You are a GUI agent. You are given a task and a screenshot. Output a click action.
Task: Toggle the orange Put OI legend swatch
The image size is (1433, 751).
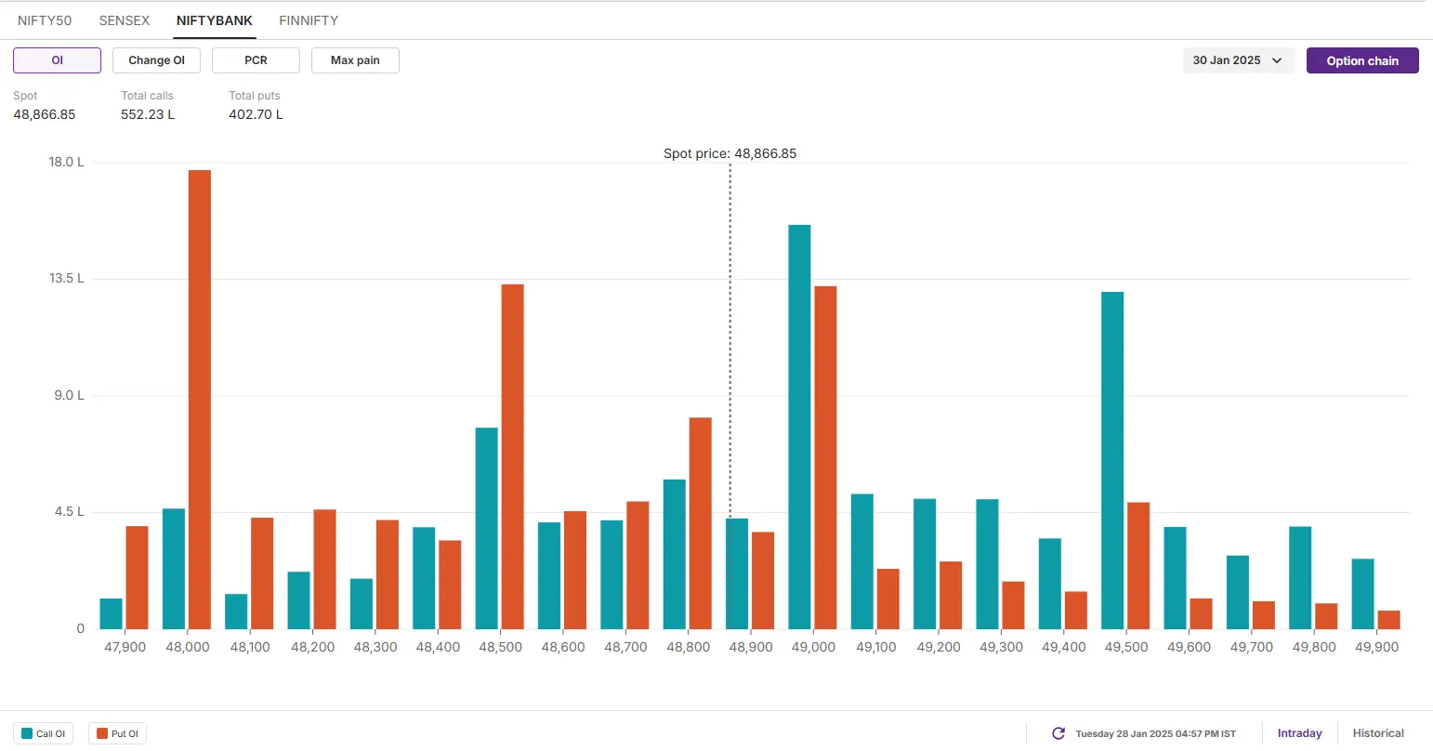(x=102, y=733)
